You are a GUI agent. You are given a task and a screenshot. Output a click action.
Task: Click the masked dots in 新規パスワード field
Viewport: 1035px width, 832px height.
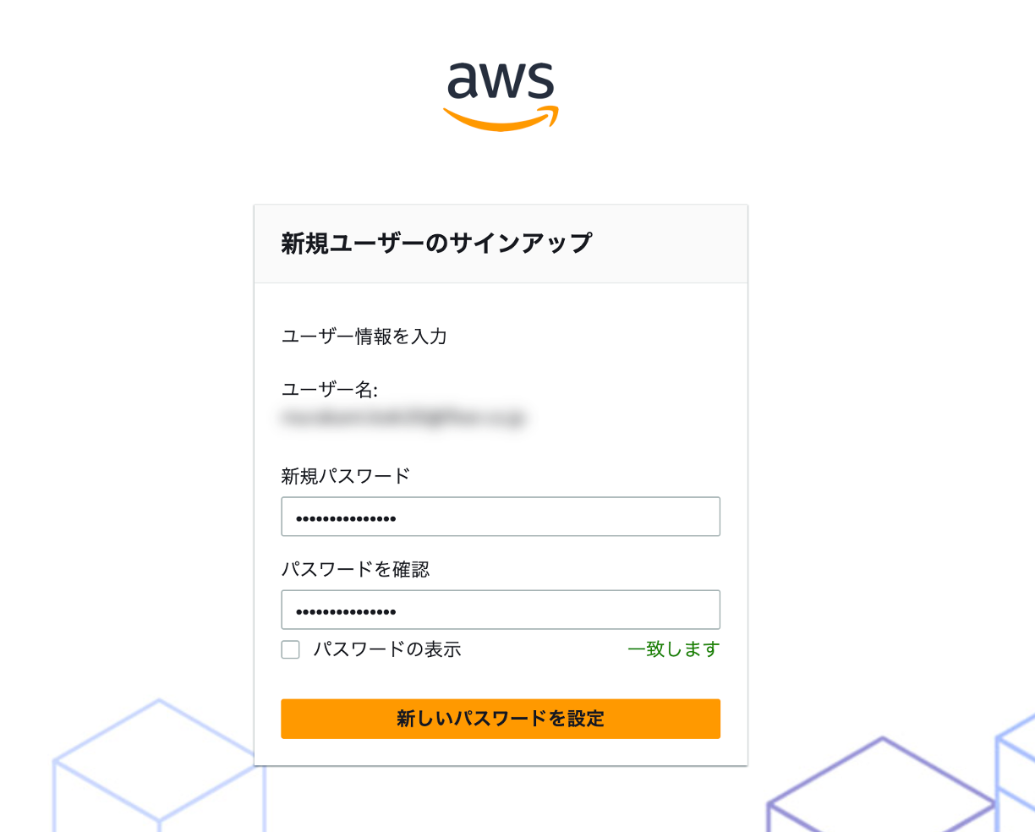coord(346,518)
